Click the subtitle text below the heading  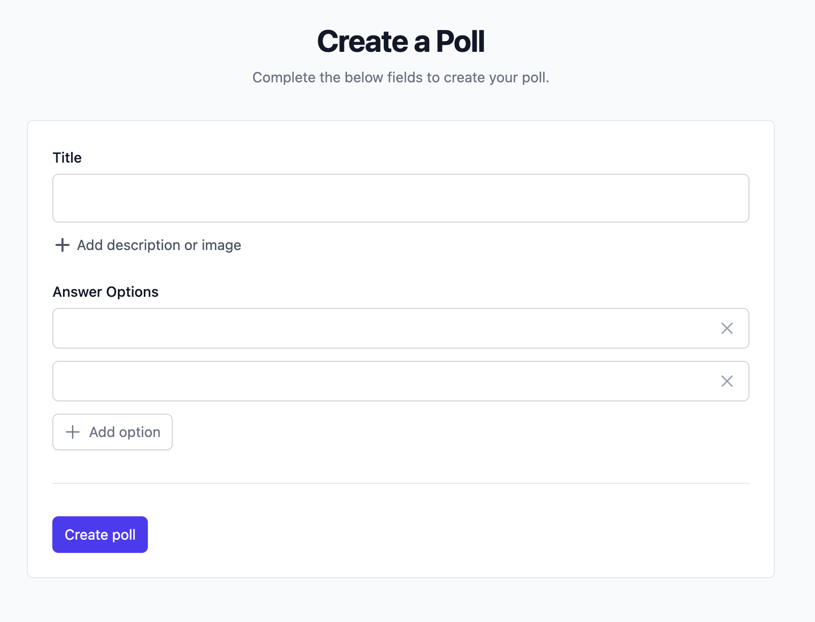click(401, 77)
